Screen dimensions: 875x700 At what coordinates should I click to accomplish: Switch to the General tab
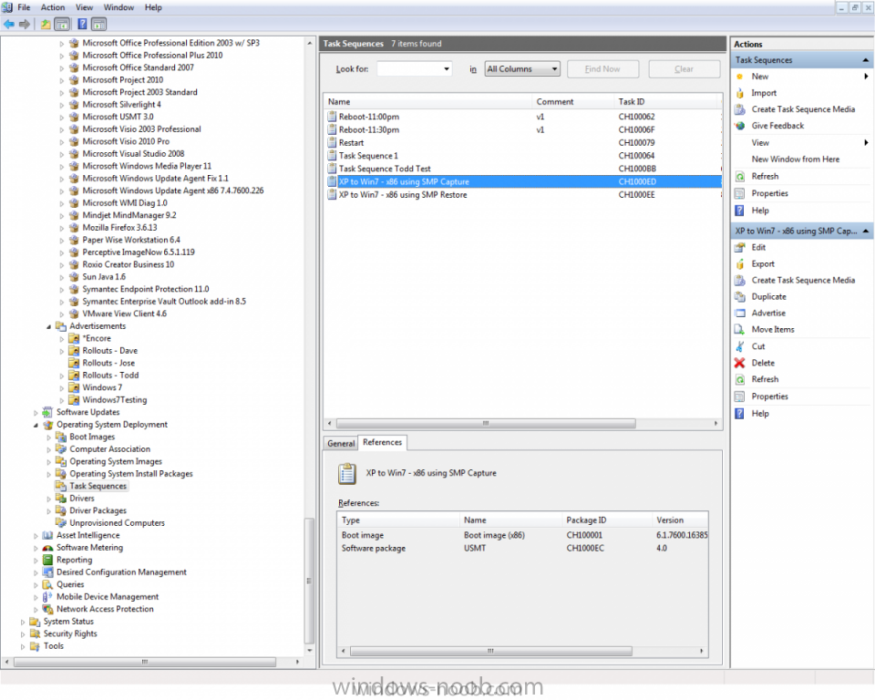pyautogui.click(x=341, y=443)
